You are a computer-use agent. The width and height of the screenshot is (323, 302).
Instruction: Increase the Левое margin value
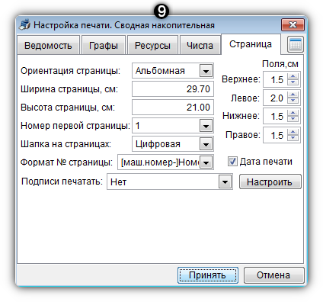293,95
